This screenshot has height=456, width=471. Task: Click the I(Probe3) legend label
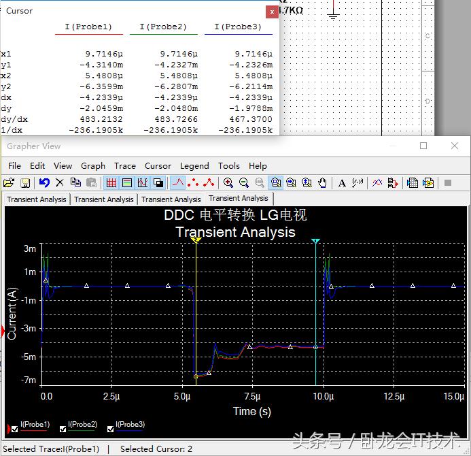[130, 425]
